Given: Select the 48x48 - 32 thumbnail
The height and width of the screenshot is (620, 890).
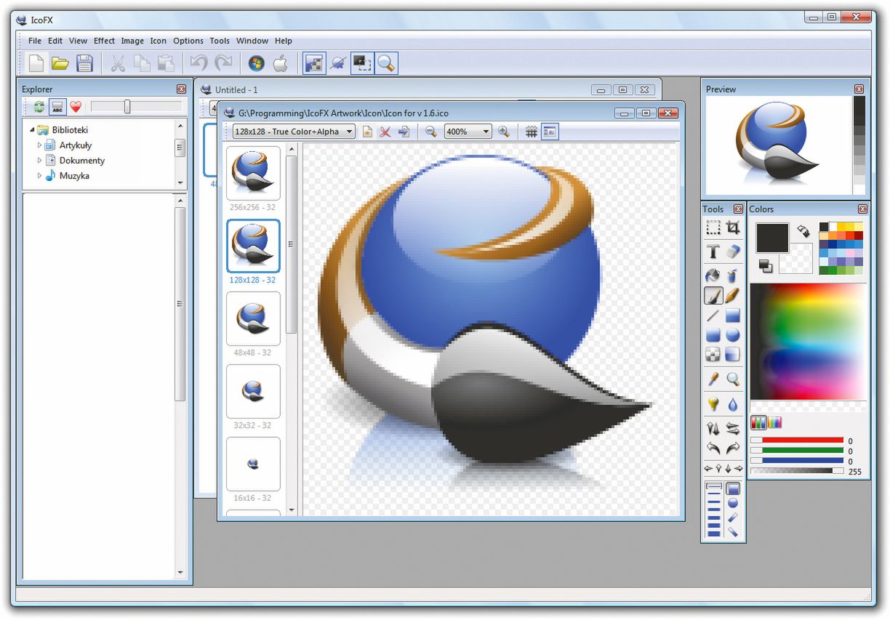Looking at the screenshot, I should click(253, 318).
